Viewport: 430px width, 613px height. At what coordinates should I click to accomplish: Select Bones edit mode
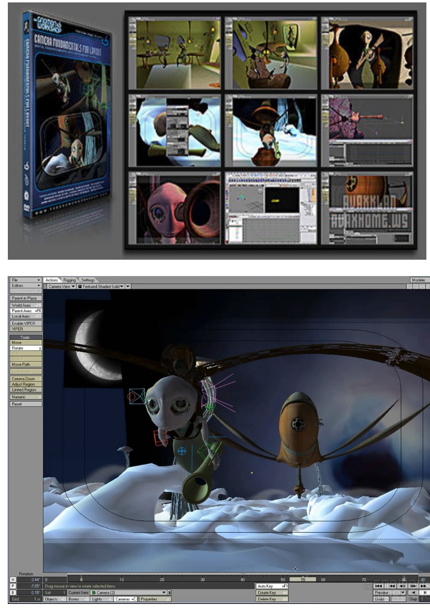[78, 599]
